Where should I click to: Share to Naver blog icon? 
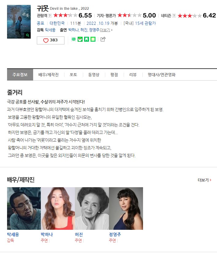point(74,39)
